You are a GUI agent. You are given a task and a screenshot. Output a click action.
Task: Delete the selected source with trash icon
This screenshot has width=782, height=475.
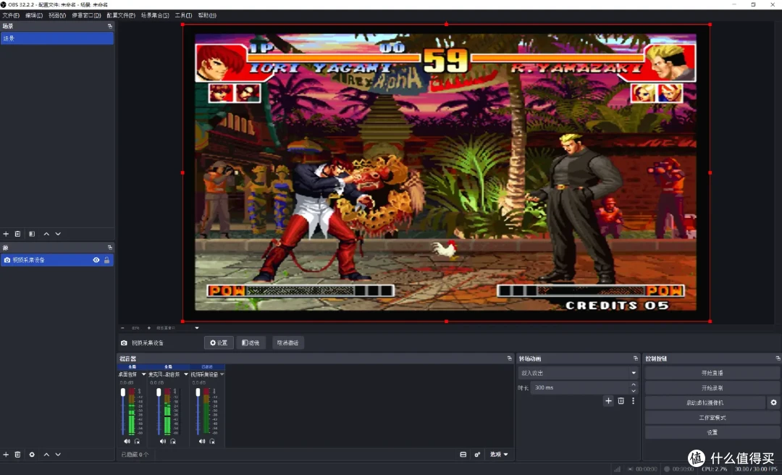17,455
